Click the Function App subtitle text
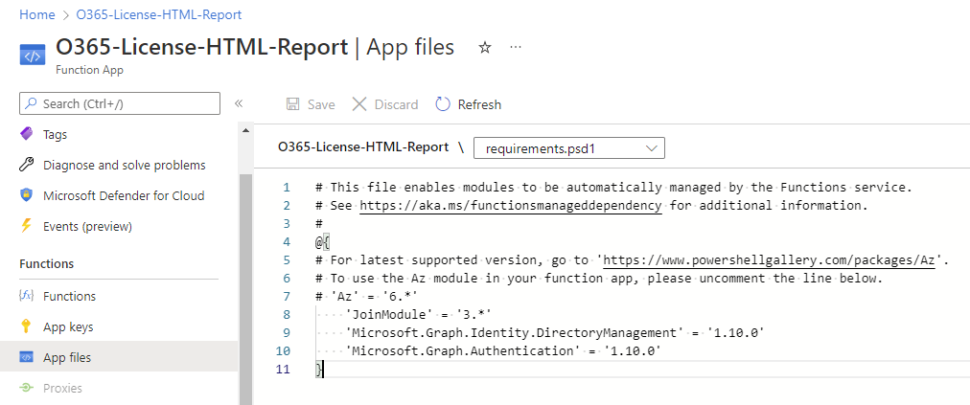 pos(90,70)
